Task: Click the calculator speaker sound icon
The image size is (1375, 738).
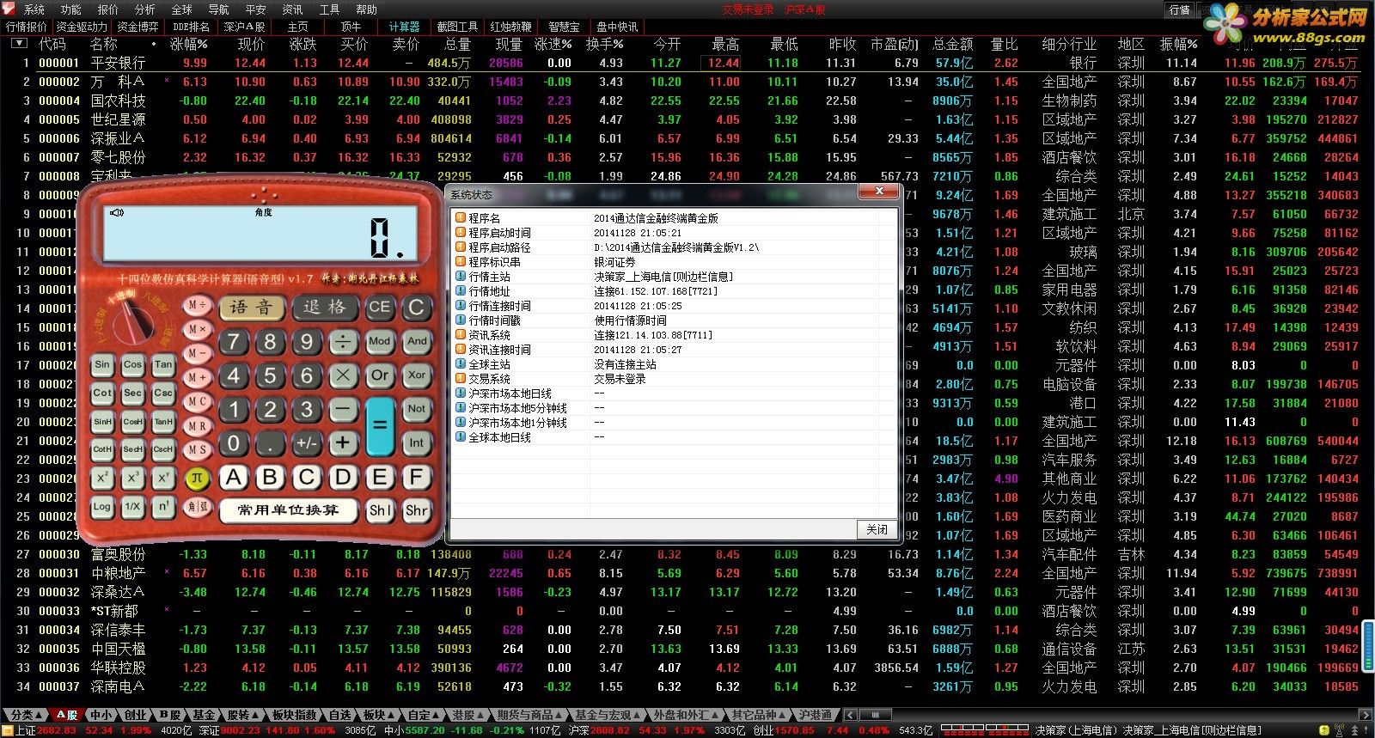Action: click(x=117, y=212)
